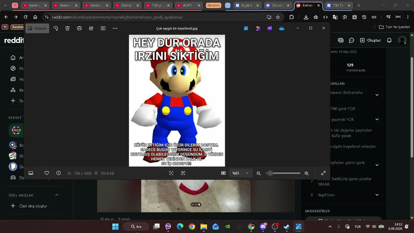The image size is (414, 233).
Task: Open the Photos three-dot more options menu
Action: tap(115, 28)
